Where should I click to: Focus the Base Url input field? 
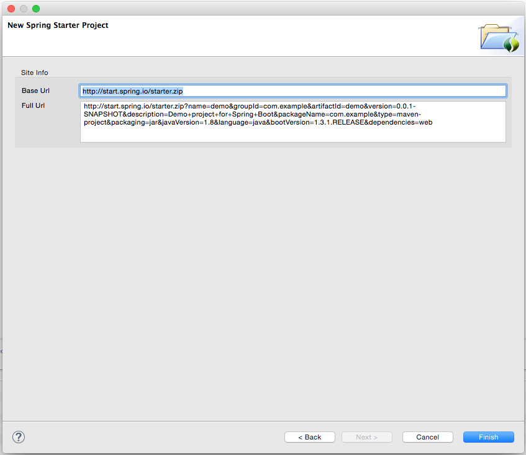[293, 91]
